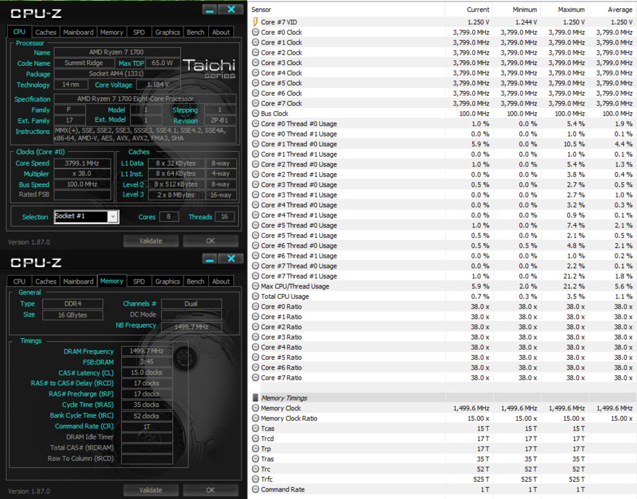Click the icon beside Core #7 Thread #1 Usage

pyautogui.click(x=255, y=276)
